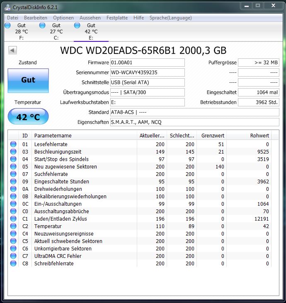The width and height of the screenshot is (286, 303).
Task: Click status orb for Drehwiederholungen row
Action: point(13,189)
